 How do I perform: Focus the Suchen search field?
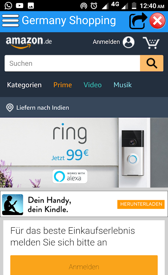(x=72, y=63)
